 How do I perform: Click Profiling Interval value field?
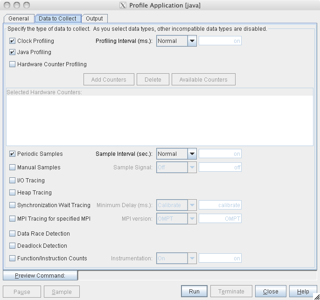pyautogui.click(x=220, y=41)
